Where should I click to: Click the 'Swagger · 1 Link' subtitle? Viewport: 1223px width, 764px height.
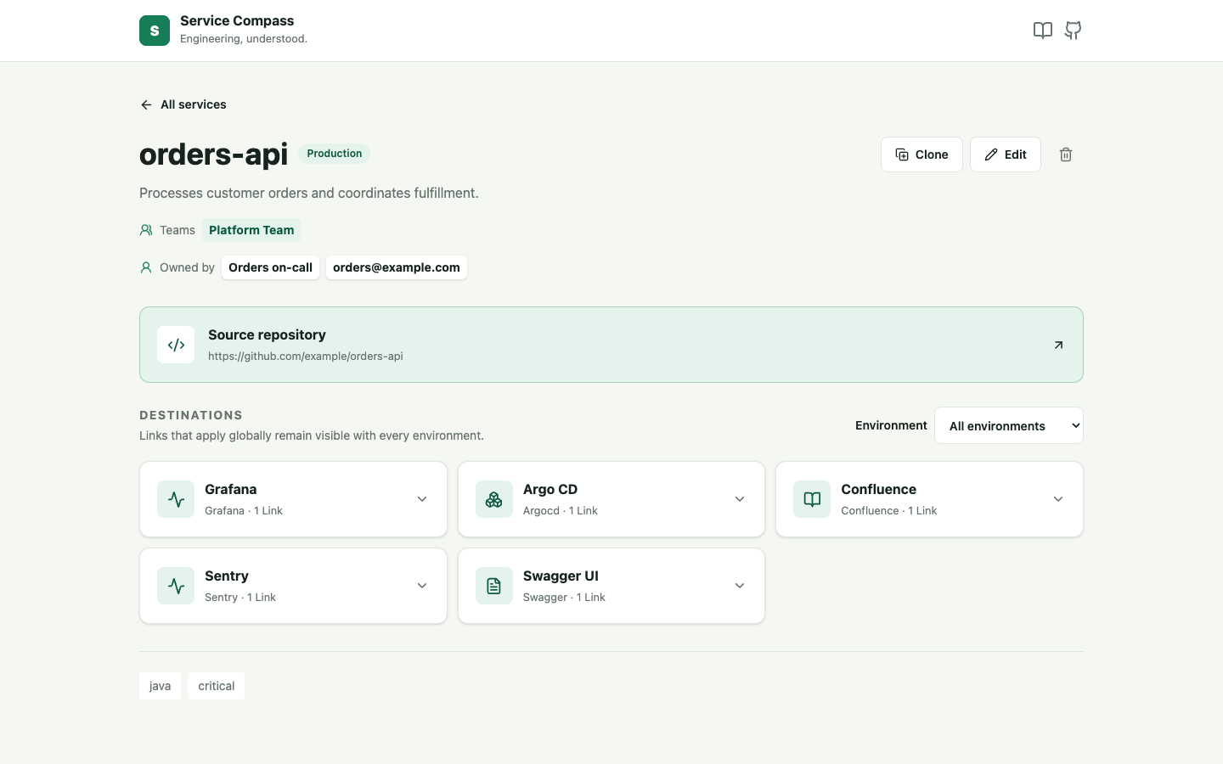[564, 598]
